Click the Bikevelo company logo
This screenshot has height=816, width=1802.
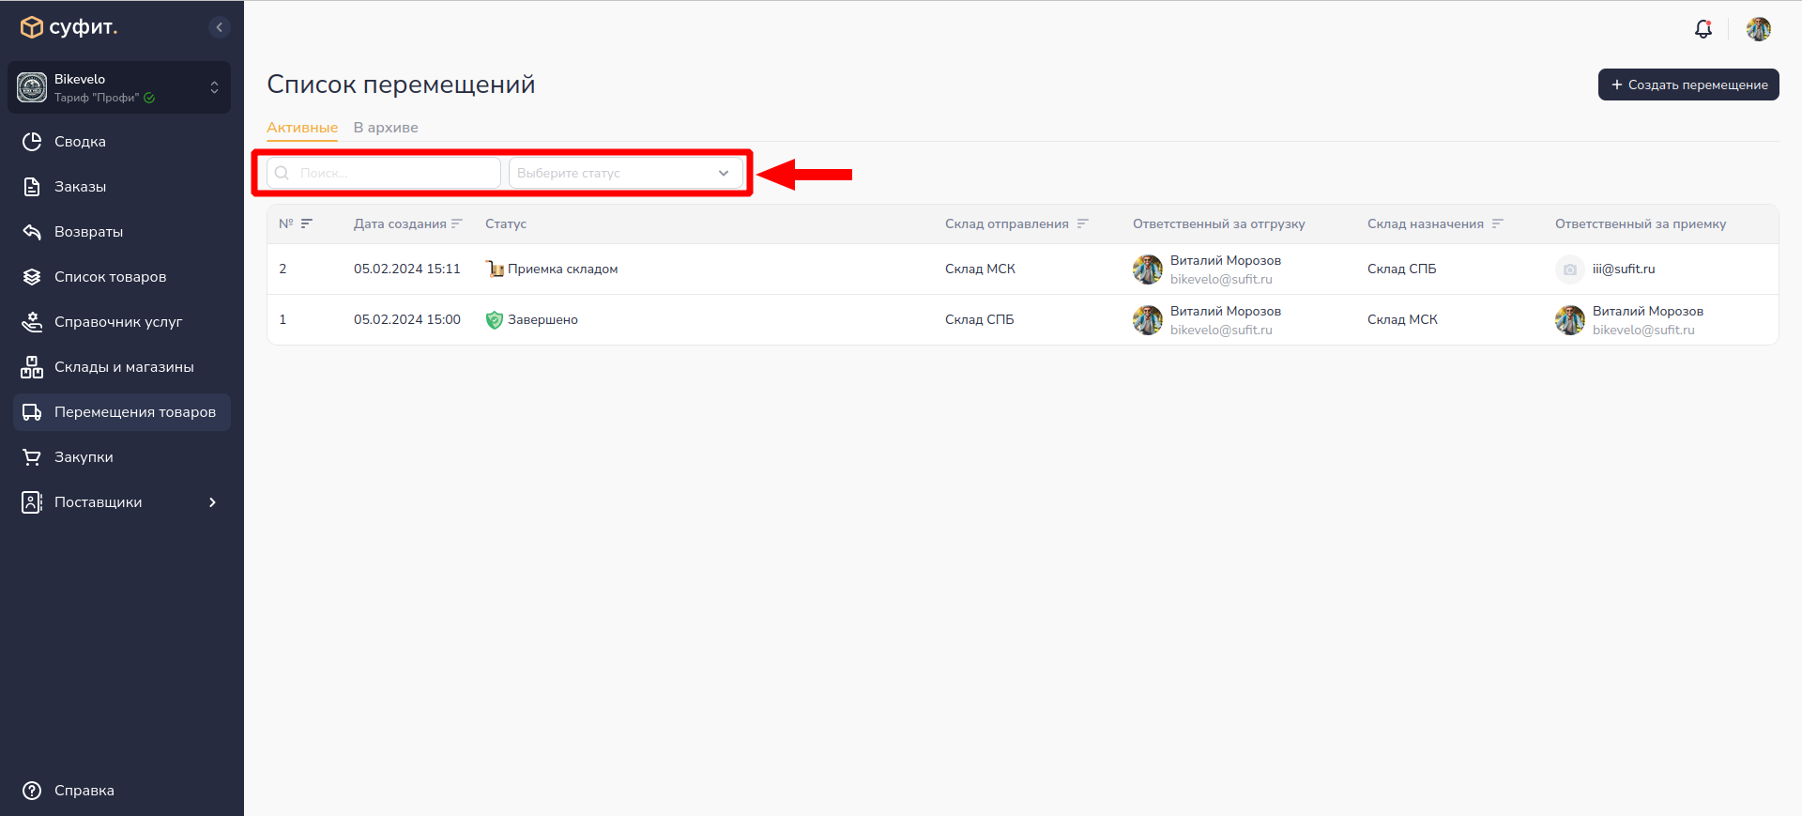[x=32, y=87]
